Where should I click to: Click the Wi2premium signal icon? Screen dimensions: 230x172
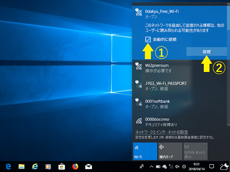[139, 66]
